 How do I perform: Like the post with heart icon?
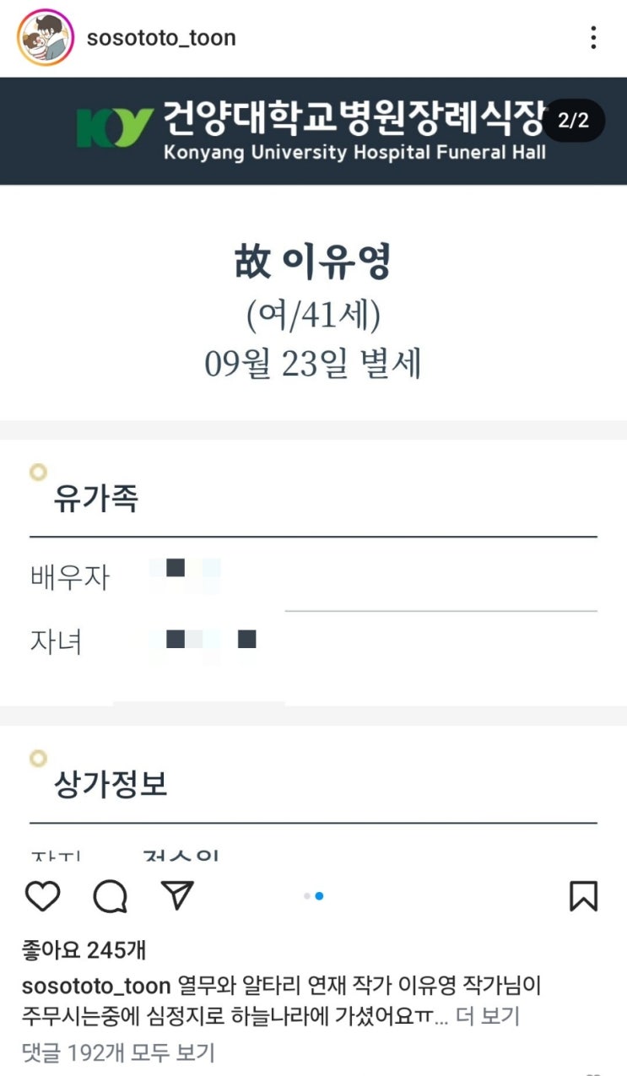[x=43, y=895]
